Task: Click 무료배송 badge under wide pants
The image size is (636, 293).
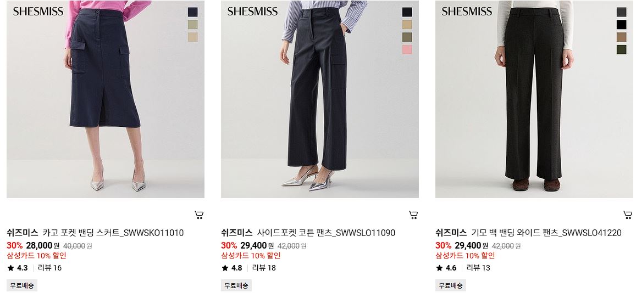Action: tap(451, 285)
